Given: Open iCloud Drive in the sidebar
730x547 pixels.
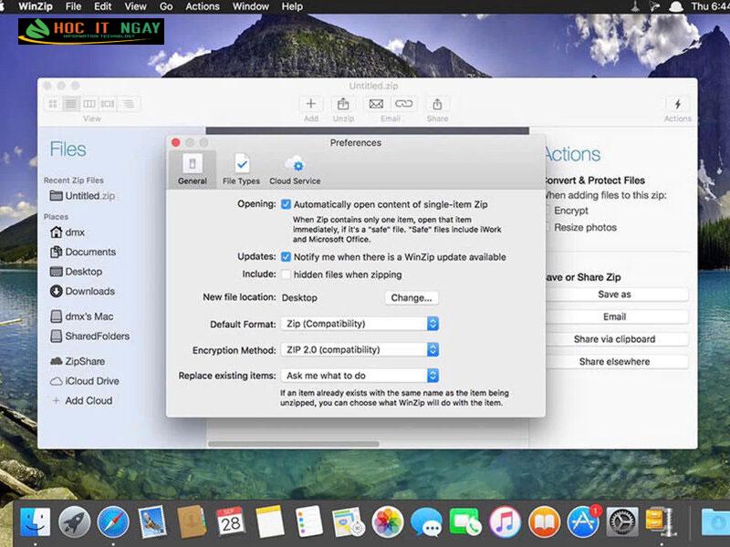Looking at the screenshot, I should point(84,381).
